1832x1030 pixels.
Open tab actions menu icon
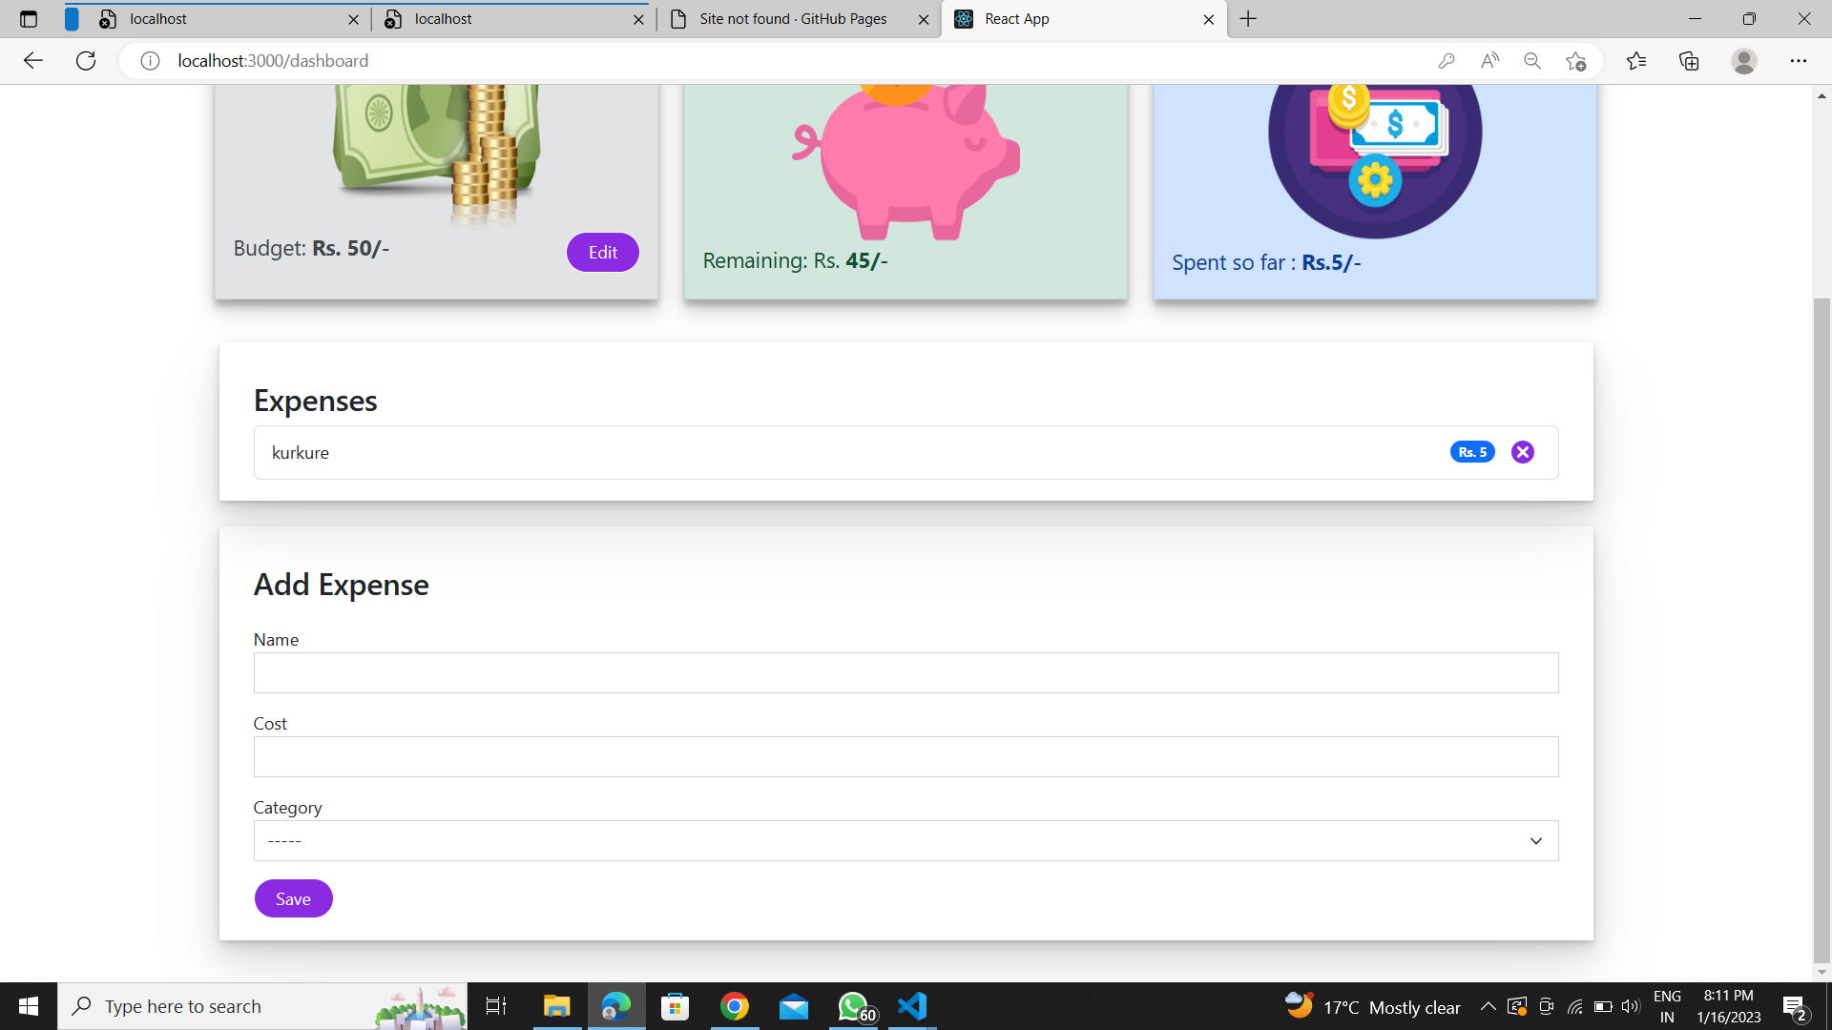[x=29, y=19]
